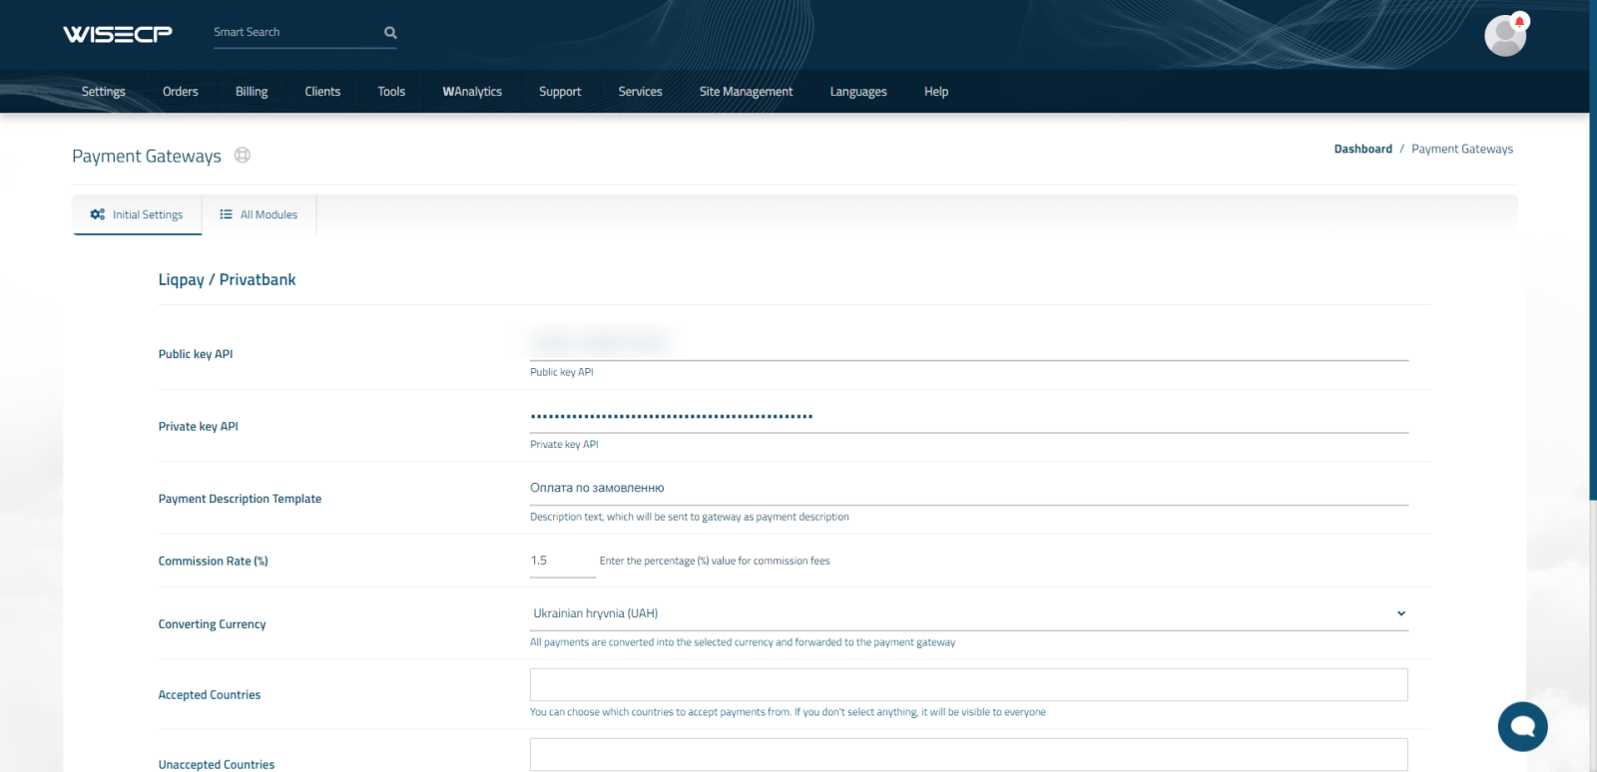
Task: Click the payment description hint text
Action: (x=690, y=517)
